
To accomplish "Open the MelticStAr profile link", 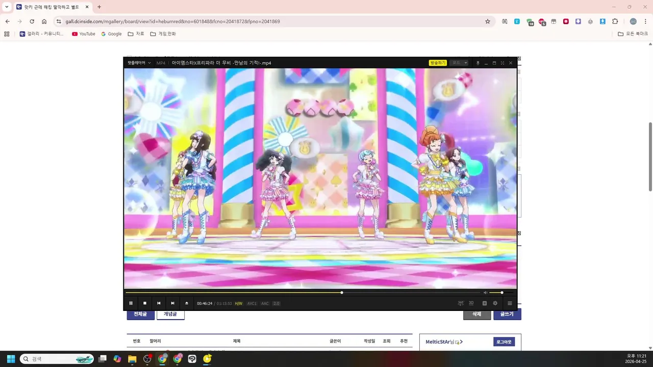I will point(444,342).
